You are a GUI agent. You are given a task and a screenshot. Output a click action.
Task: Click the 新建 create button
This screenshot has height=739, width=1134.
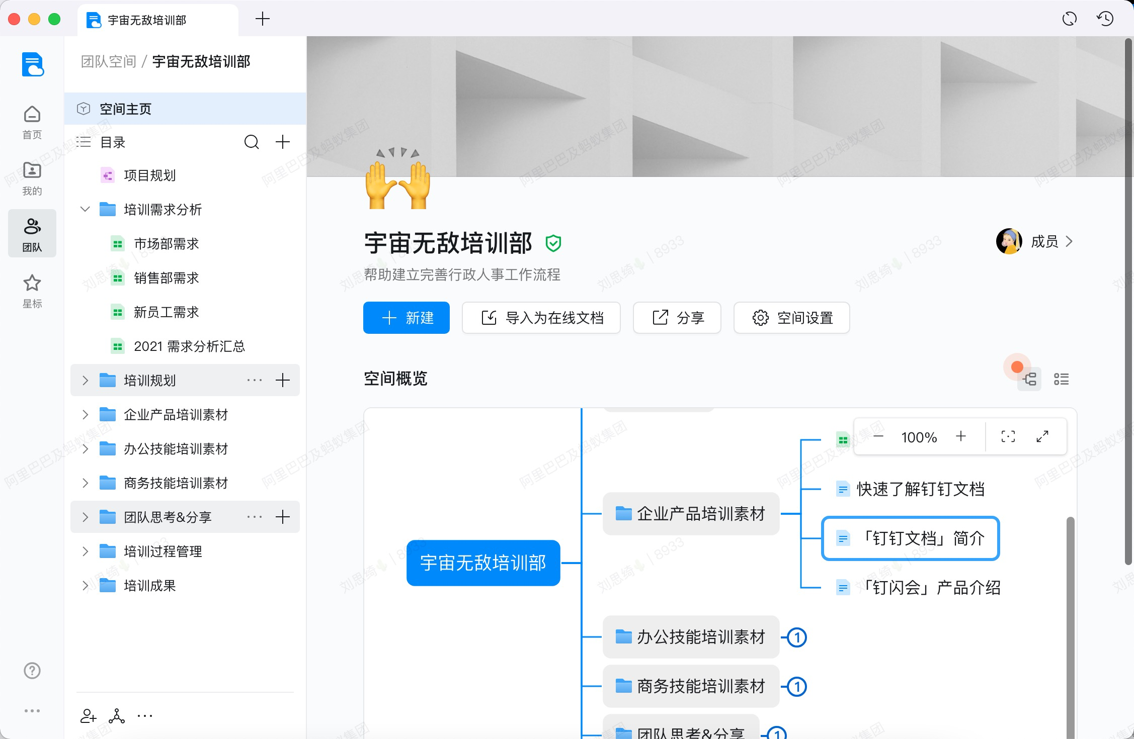click(406, 318)
